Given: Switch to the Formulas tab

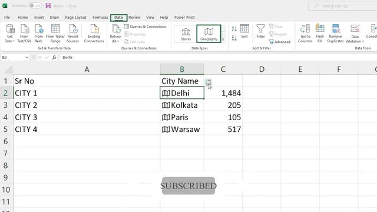Looking at the screenshot, I should [100, 17].
